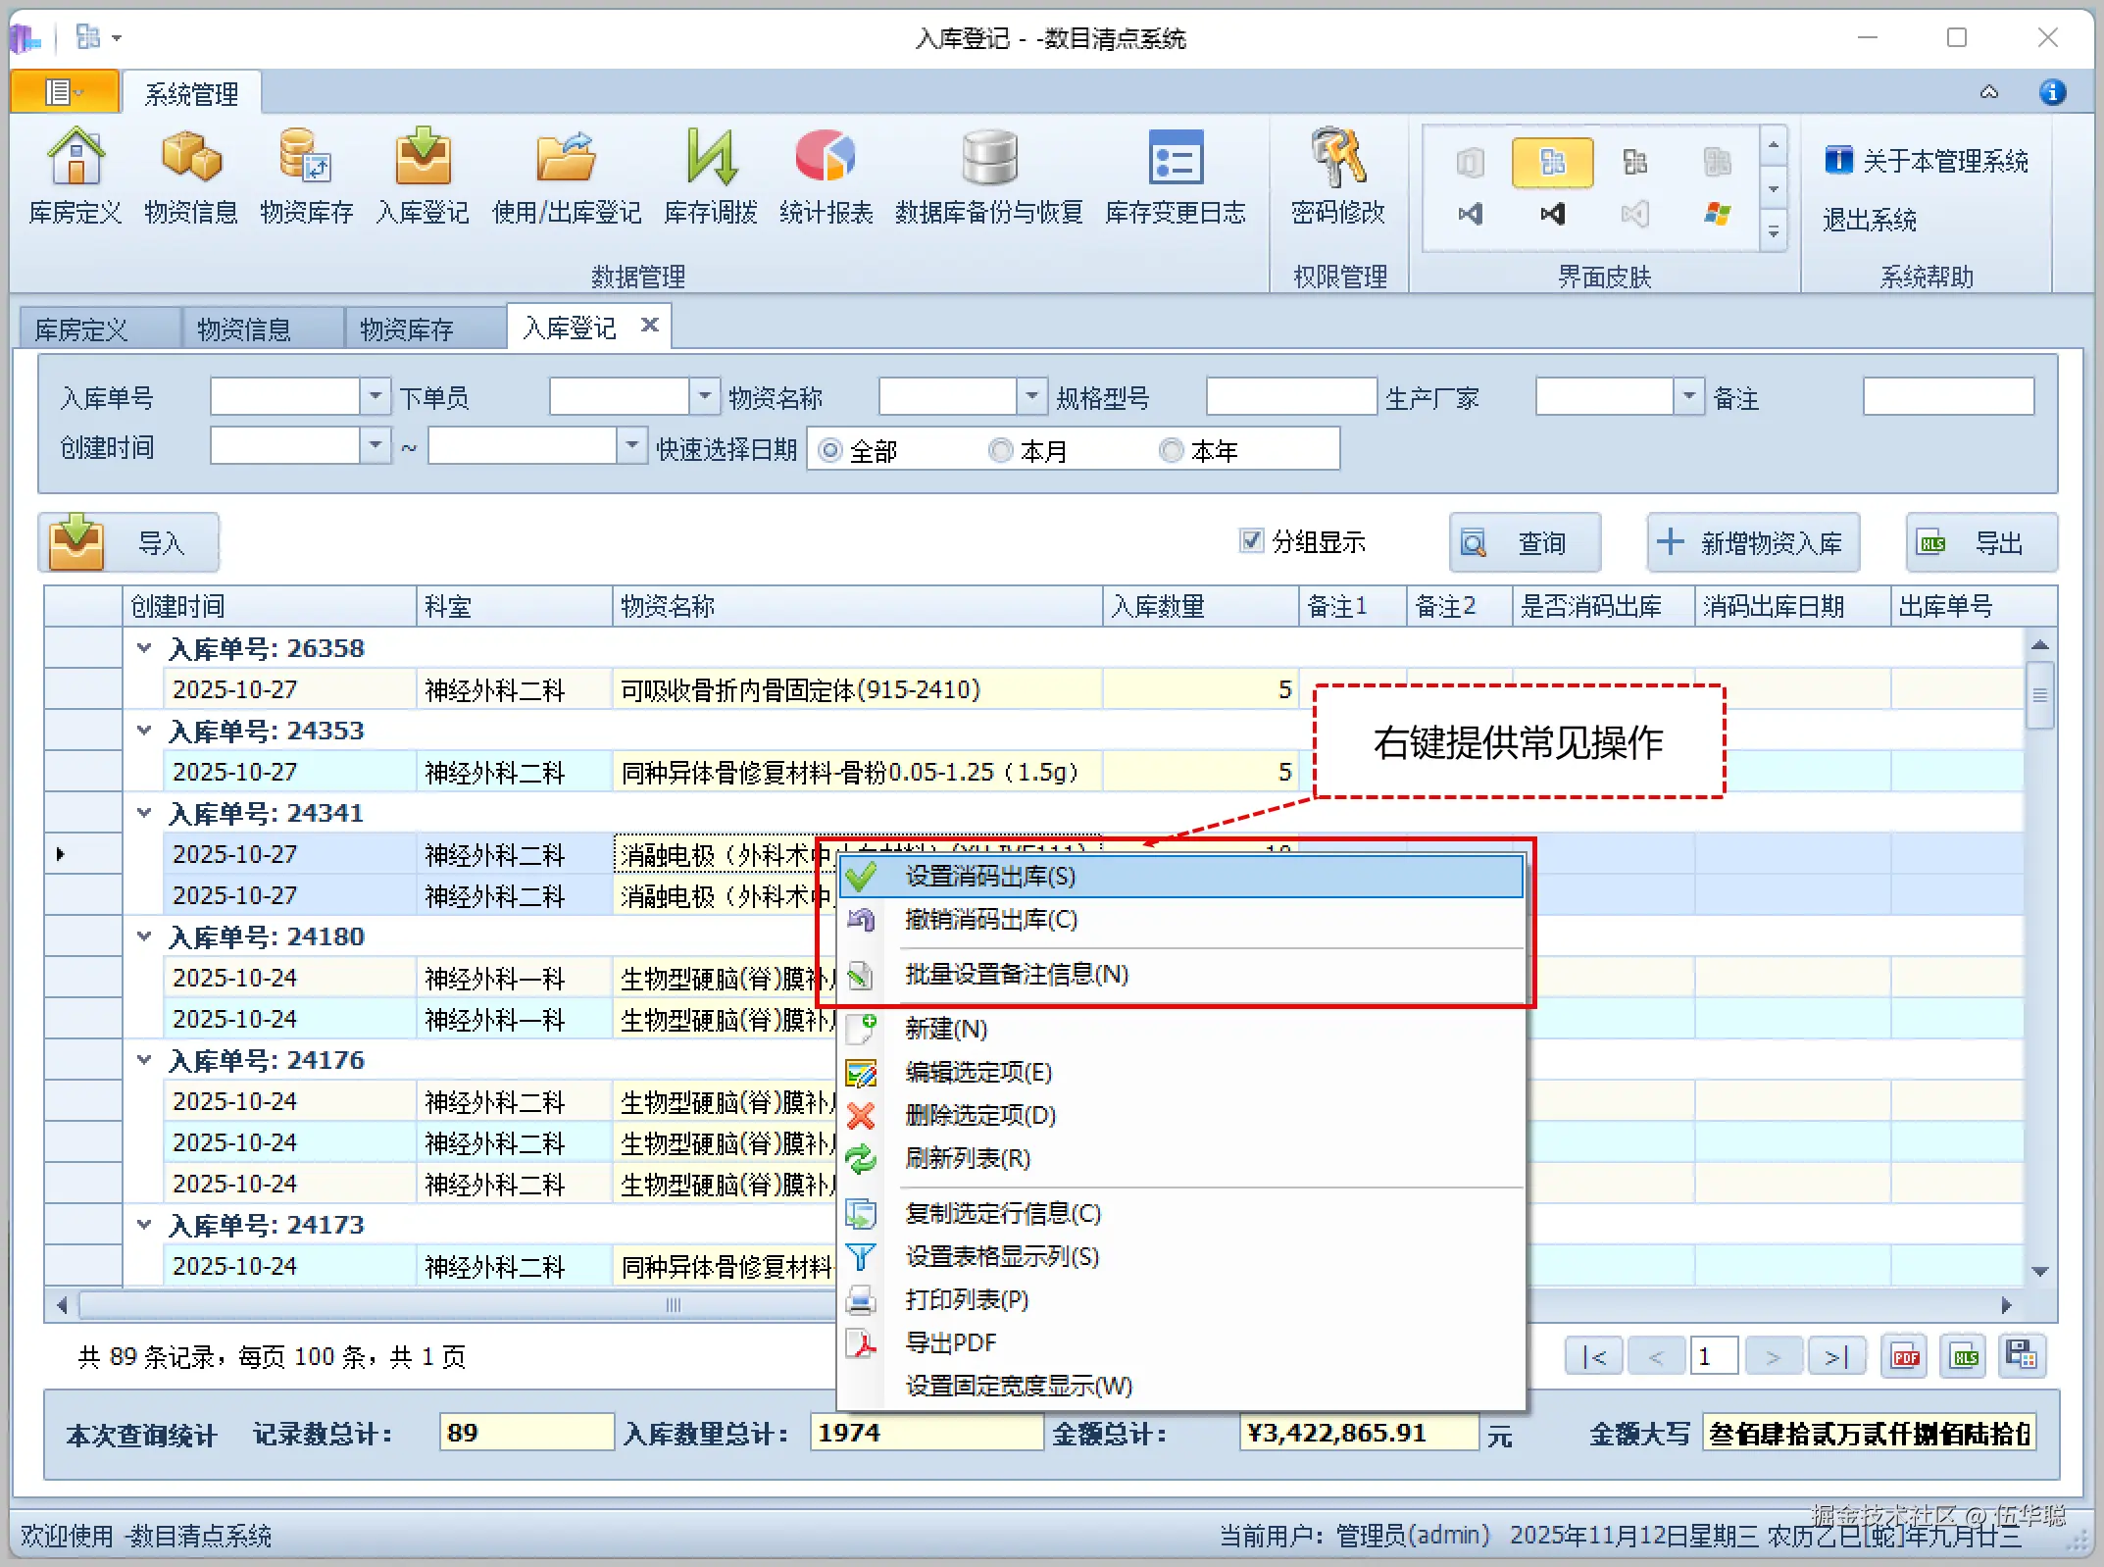The height and width of the screenshot is (1567, 2104).
Task: Click 密码修改 keys icon
Action: point(1337,159)
